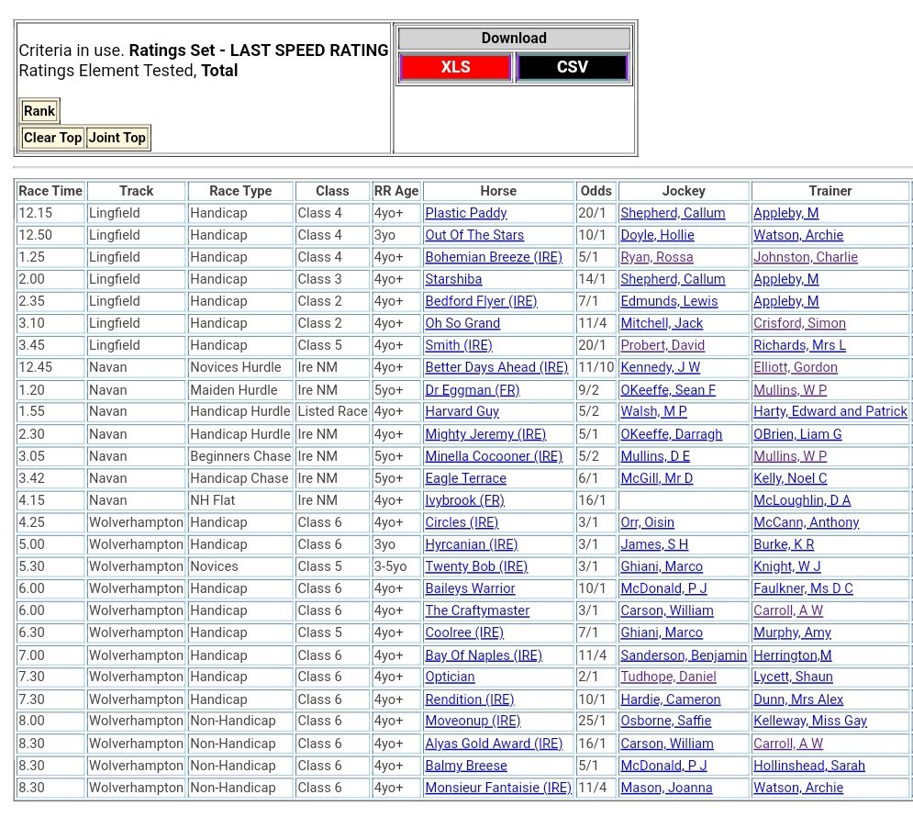
Task: View trainer Kelleway, Miss Gay
Action: (809, 721)
